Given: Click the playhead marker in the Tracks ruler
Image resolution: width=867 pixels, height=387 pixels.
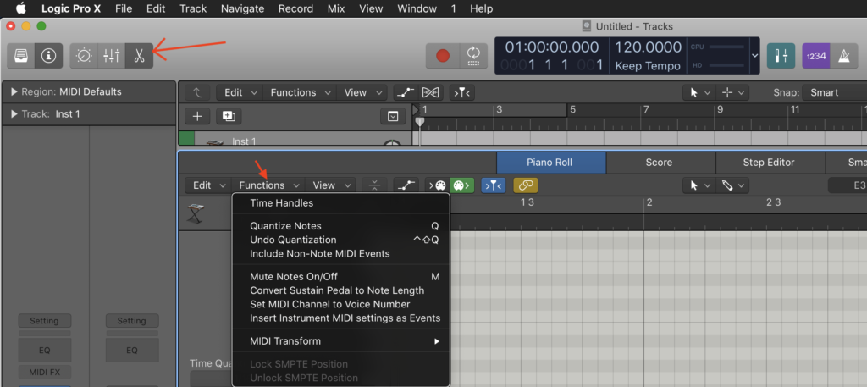Looking at the screenshot, I should pyautogui.click(x=420, y=121).
